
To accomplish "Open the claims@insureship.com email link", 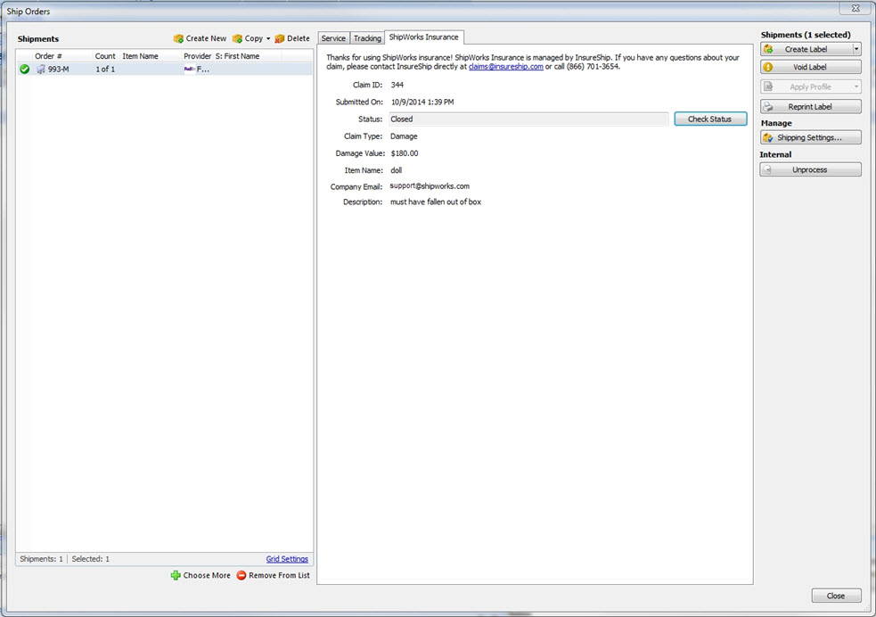I will 505,67.
